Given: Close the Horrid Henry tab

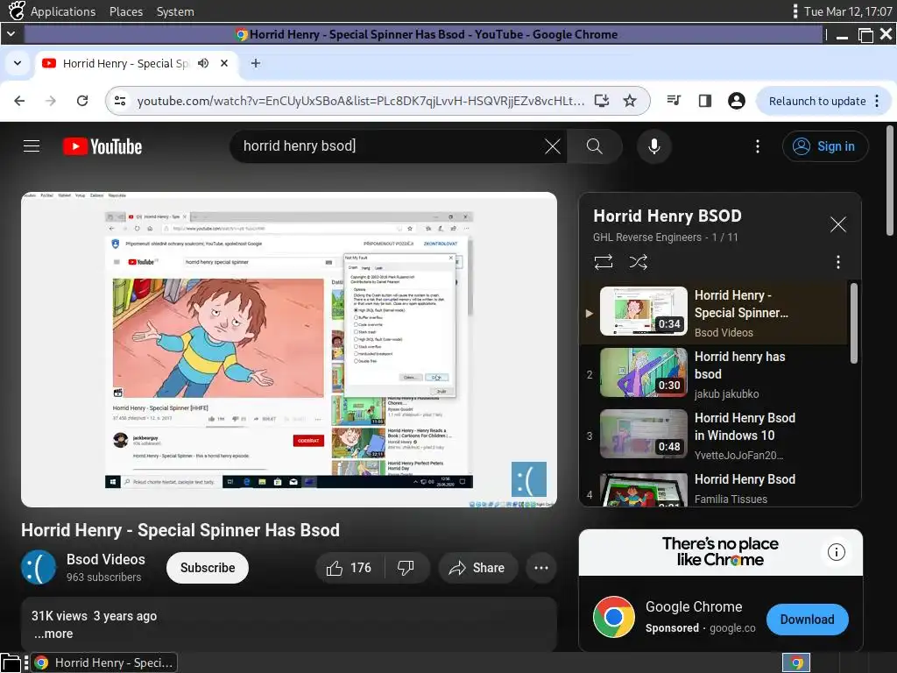Looking at the screenshot, I should coord(224,63).
